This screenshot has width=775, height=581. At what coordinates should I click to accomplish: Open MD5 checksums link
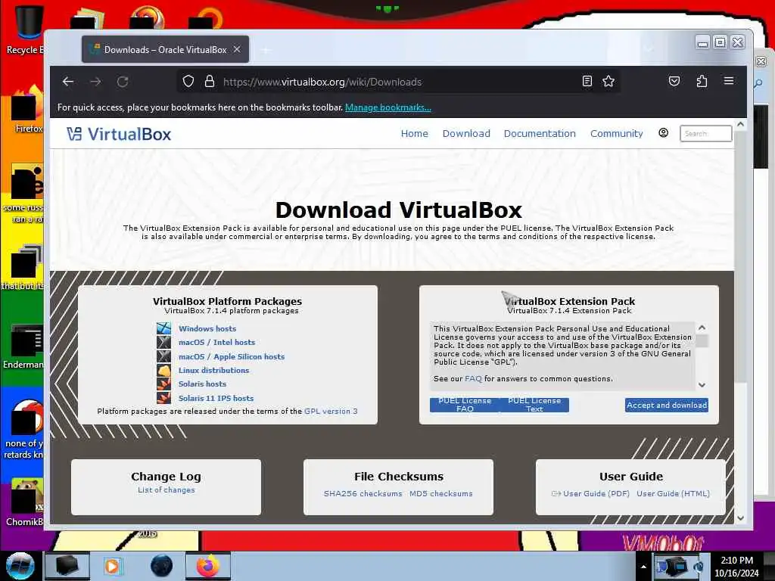pos(441,493)
